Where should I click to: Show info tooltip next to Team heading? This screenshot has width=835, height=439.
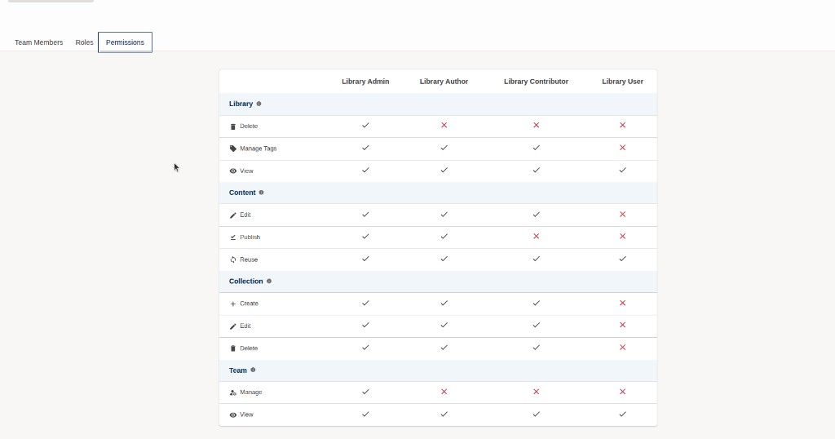coord(253,370)
